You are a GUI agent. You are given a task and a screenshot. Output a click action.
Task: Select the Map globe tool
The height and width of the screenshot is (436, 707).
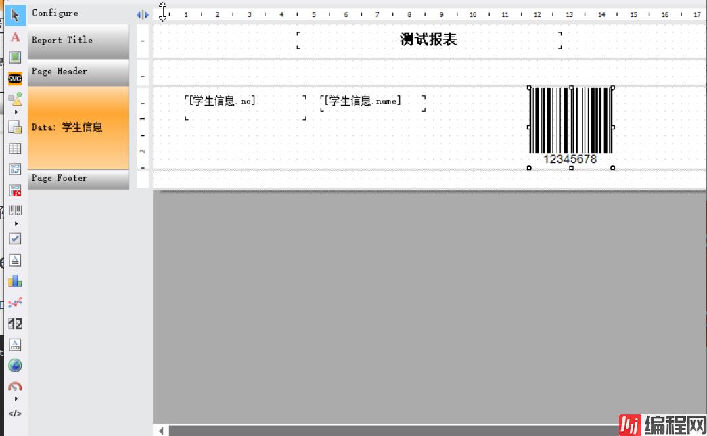pos(15,366)
